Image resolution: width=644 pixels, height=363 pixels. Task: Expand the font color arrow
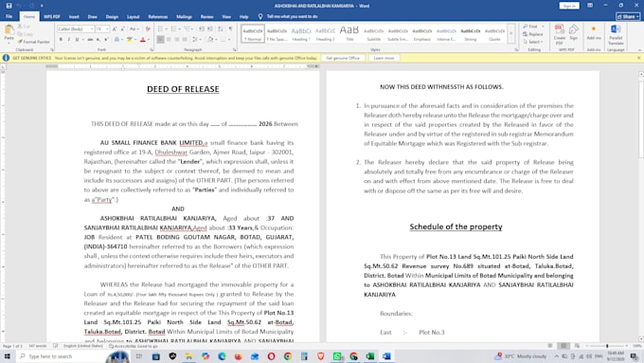(x=149, y=40)
